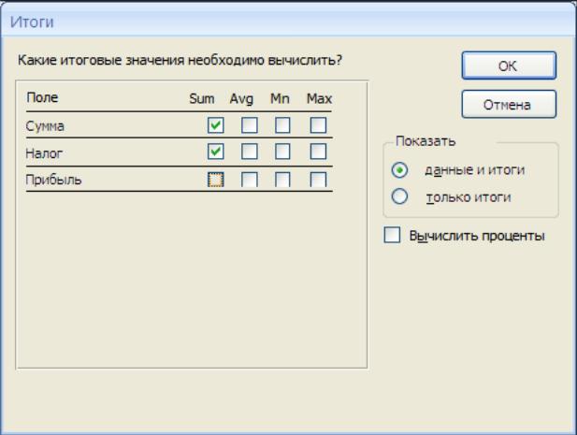
Task: Click the Сумма field label
Action: 45,126
